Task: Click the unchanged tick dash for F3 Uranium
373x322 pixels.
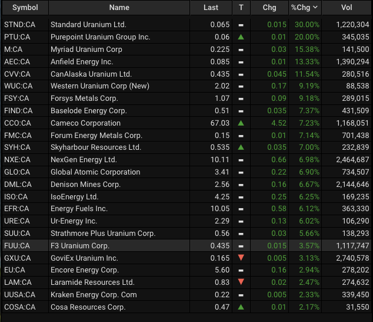Action: [x=241, y=246]
